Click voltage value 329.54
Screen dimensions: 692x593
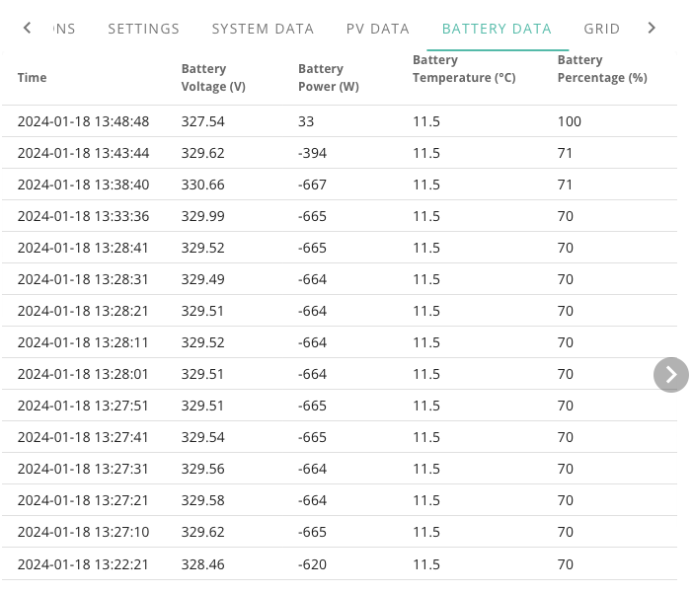[x=202, y=437]
